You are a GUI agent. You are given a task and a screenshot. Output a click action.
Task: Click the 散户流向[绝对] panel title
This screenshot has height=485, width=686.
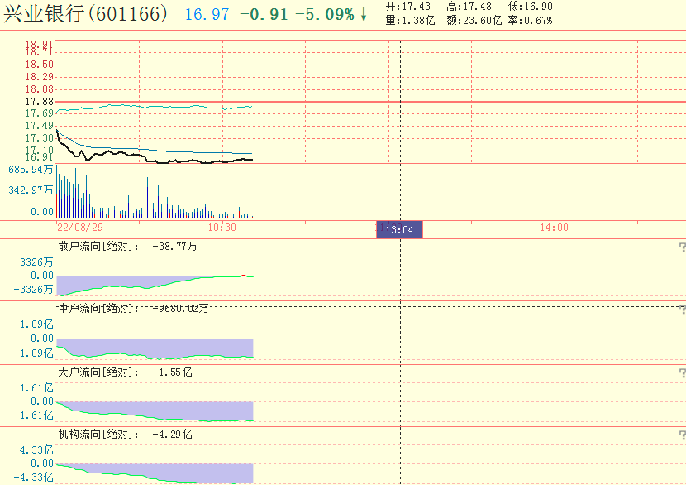(98, 246)
